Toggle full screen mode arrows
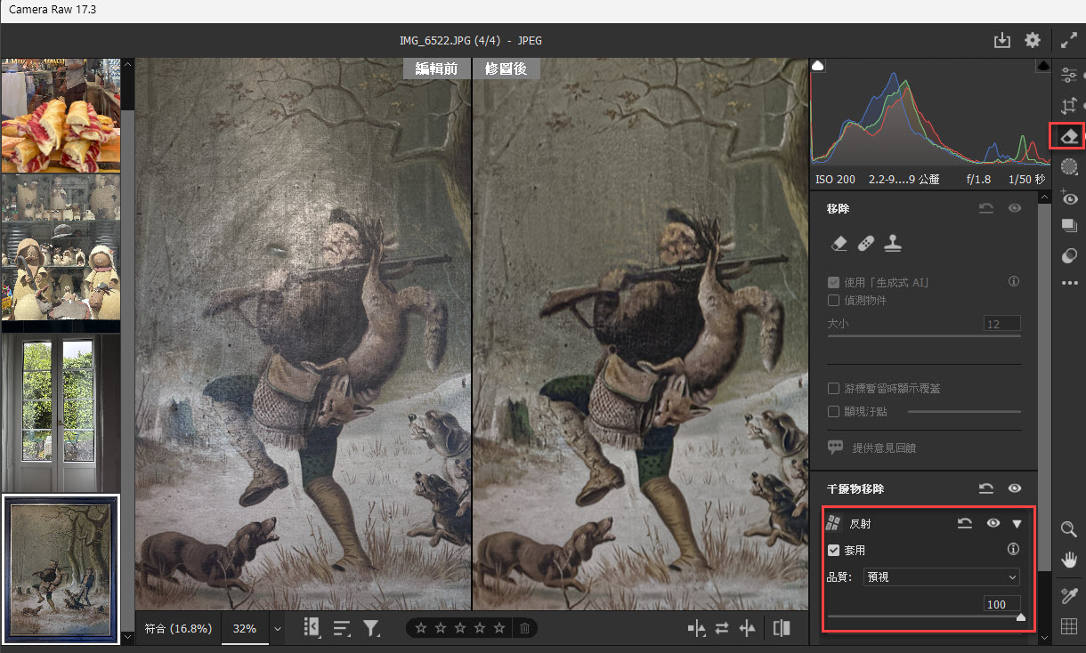This screenshot has height=653, width=1086. 1069,40
